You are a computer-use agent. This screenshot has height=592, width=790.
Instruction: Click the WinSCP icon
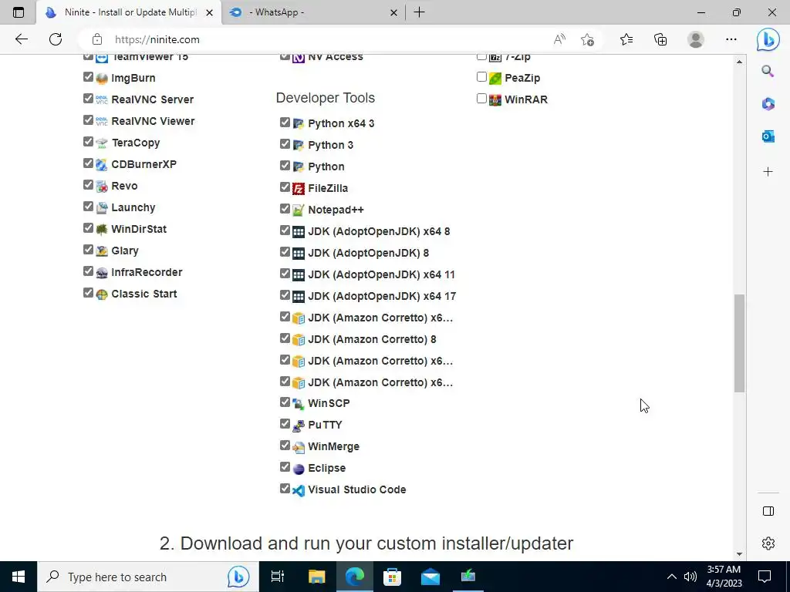click(299, 404)
